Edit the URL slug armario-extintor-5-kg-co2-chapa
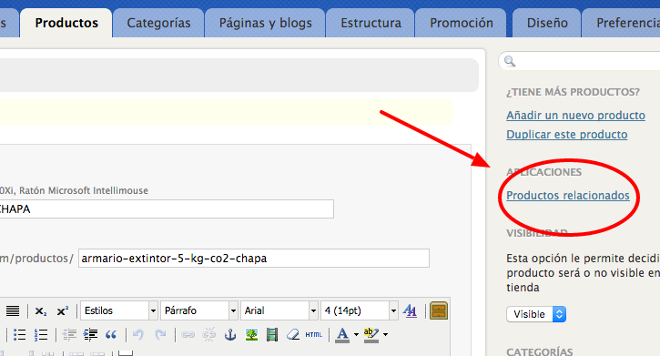 [x=254, y=258]
